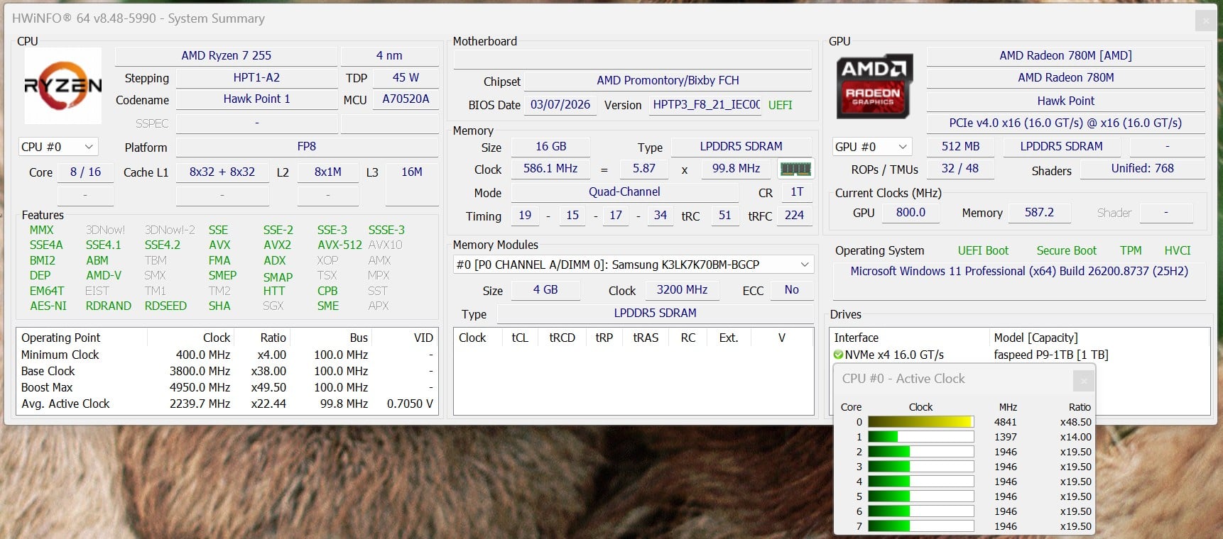Click the 4 nm process field
1223x539 pixels.
(389, 55)
